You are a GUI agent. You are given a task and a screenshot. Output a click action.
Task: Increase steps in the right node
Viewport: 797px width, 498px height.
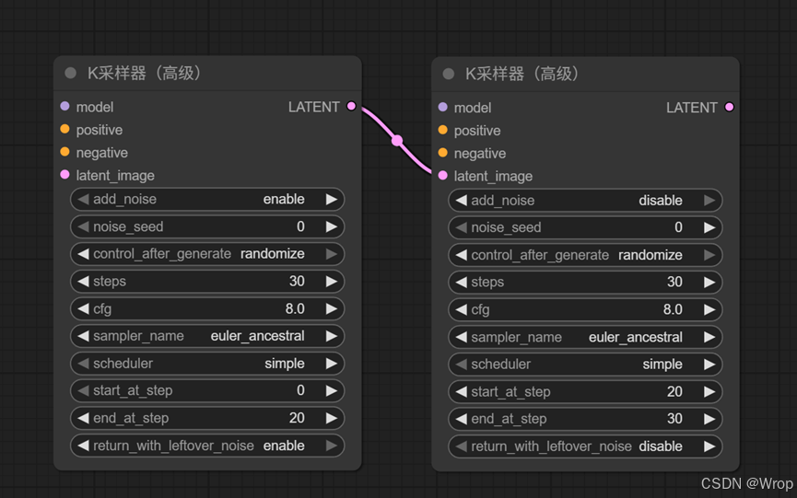[709, 283]
